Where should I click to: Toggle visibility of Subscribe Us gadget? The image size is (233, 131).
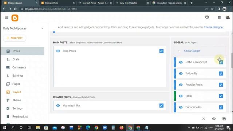point(181,107)
